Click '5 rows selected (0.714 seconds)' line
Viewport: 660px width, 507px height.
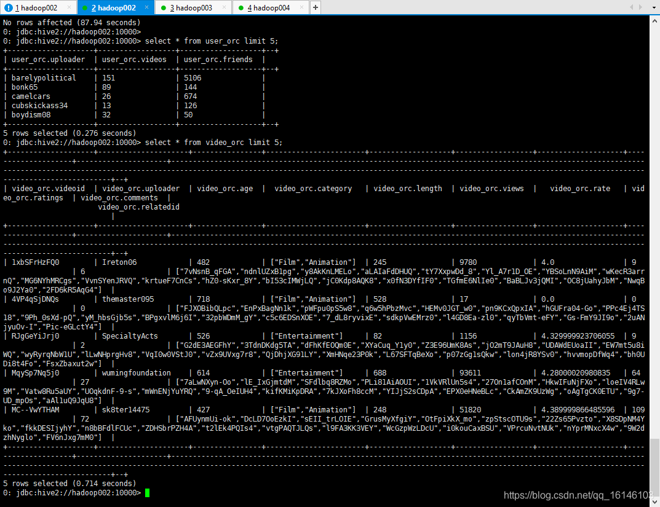tap(70, 484)
